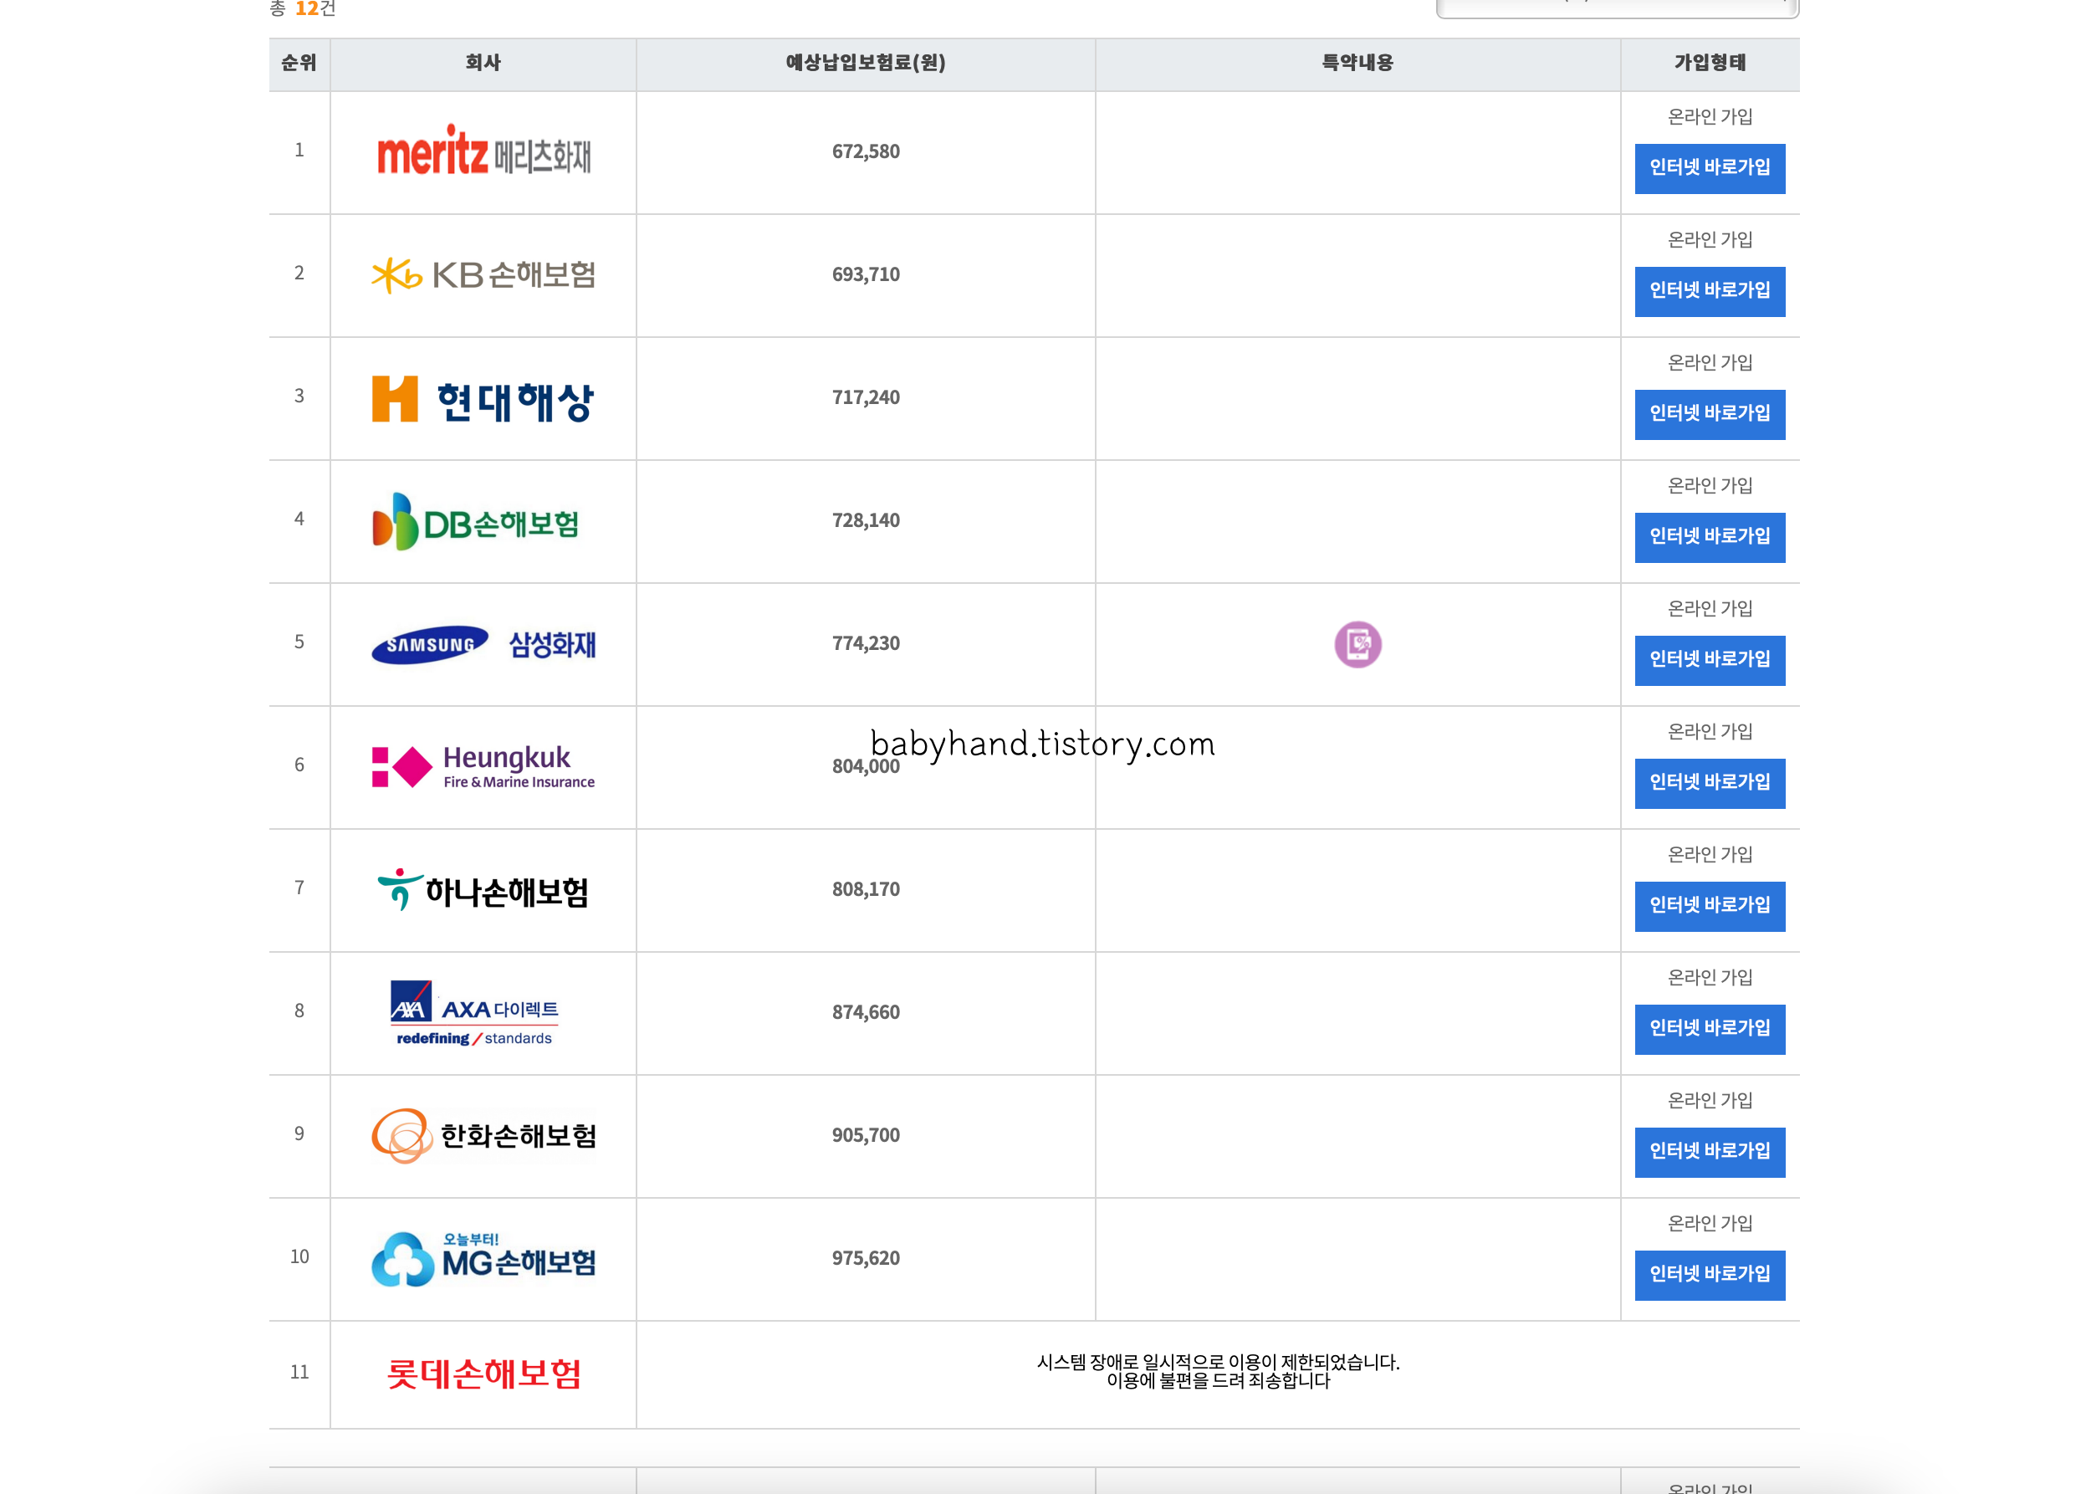Click 인터넷 바로가입 for 하나손해보험

(x=1710, y=906)
